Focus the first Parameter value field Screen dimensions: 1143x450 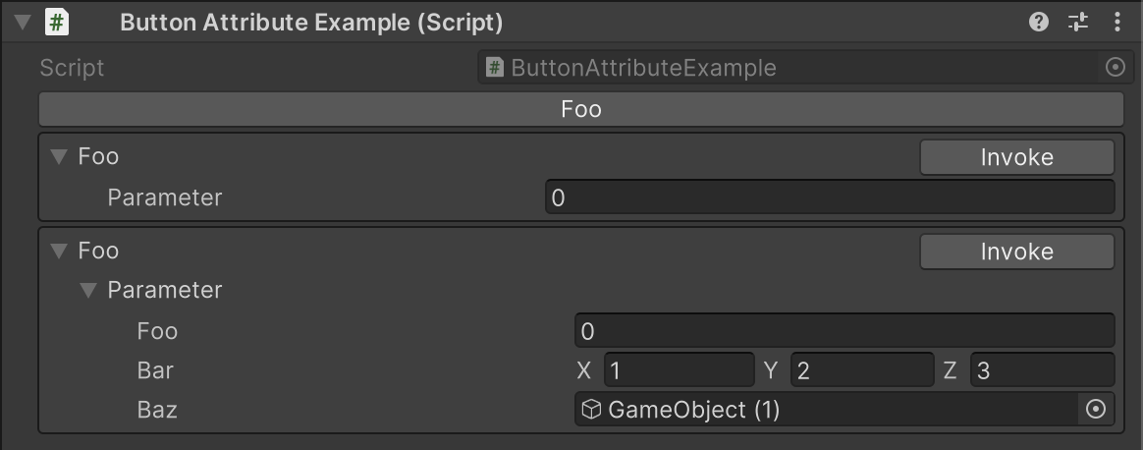point(830,197)
